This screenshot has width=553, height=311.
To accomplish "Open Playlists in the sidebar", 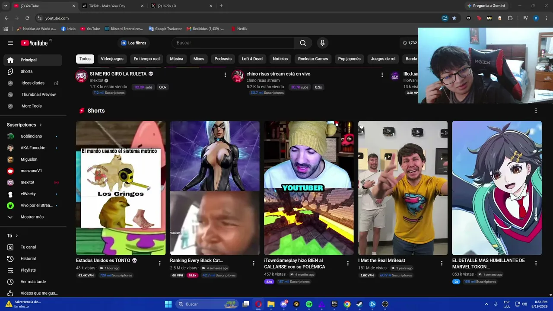I will click(33, 270).
